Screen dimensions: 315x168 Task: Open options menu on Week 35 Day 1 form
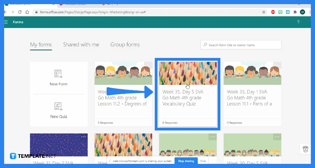coord(277,65)
